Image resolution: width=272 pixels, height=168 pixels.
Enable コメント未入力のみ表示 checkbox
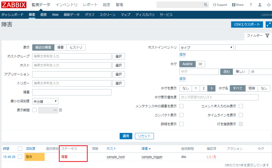pos(241,106)
